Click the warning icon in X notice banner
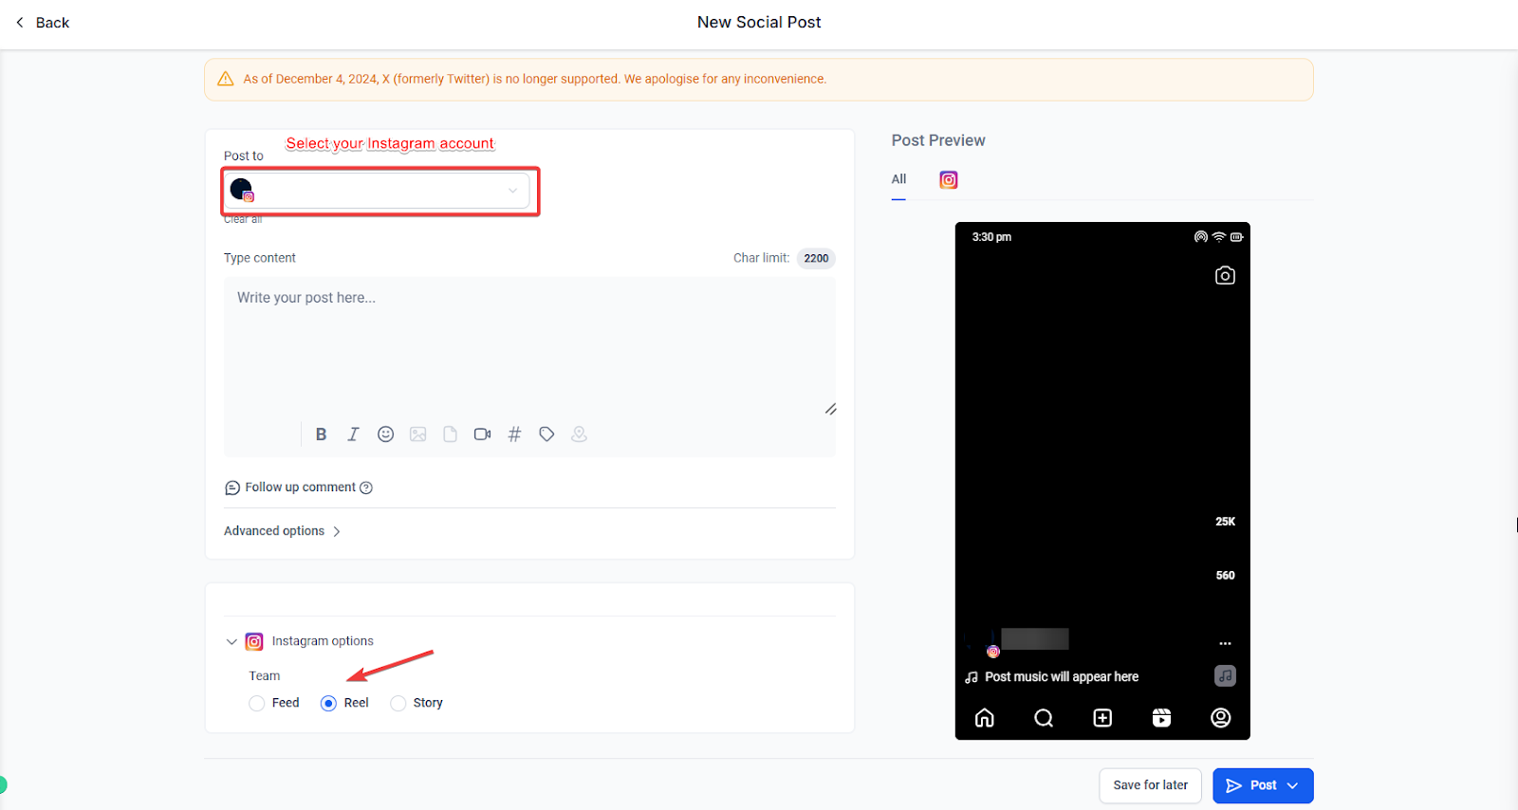This screenshot has height=810, width=1518. [x=226, y=79]
